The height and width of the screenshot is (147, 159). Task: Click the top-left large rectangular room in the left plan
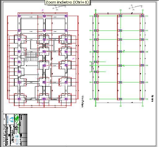tap(32, 24)
